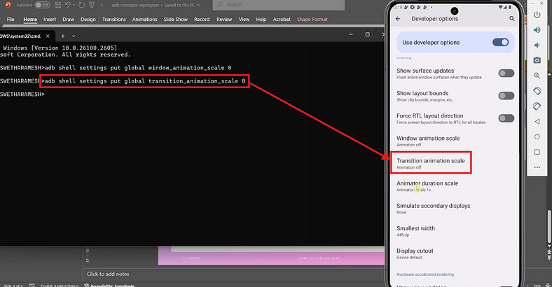Rotate the emulator right
This screenshot has width=552, height=287.
pyautogui.click(x=537, y=106)
